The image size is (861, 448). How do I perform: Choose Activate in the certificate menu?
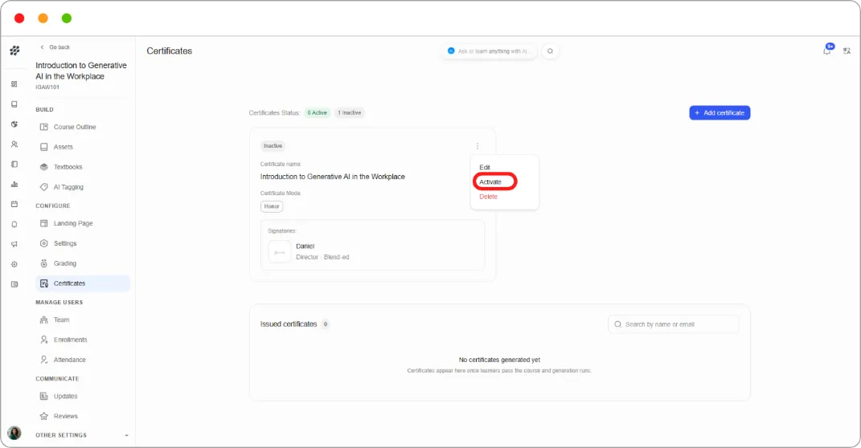(490, 182)
